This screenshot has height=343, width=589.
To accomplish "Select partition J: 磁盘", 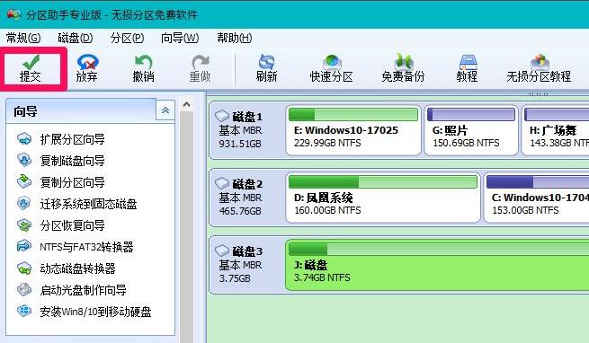I will pyautogui.click(x=437, y=265).
